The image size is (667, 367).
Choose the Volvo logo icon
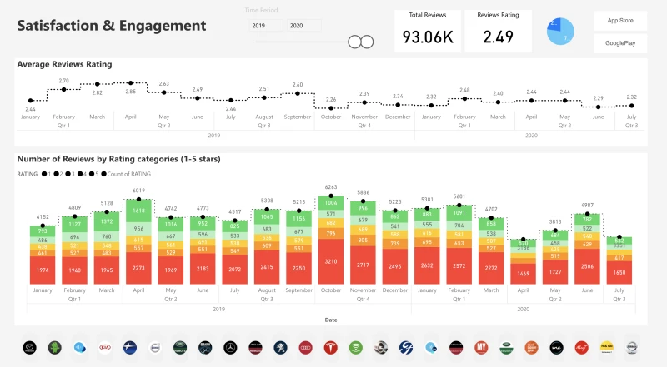(154, 347)
